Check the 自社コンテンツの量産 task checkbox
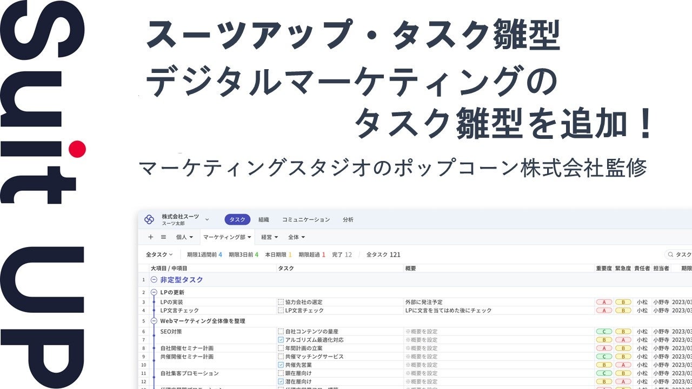The image size is (692, 389). [x=281, y=331]
